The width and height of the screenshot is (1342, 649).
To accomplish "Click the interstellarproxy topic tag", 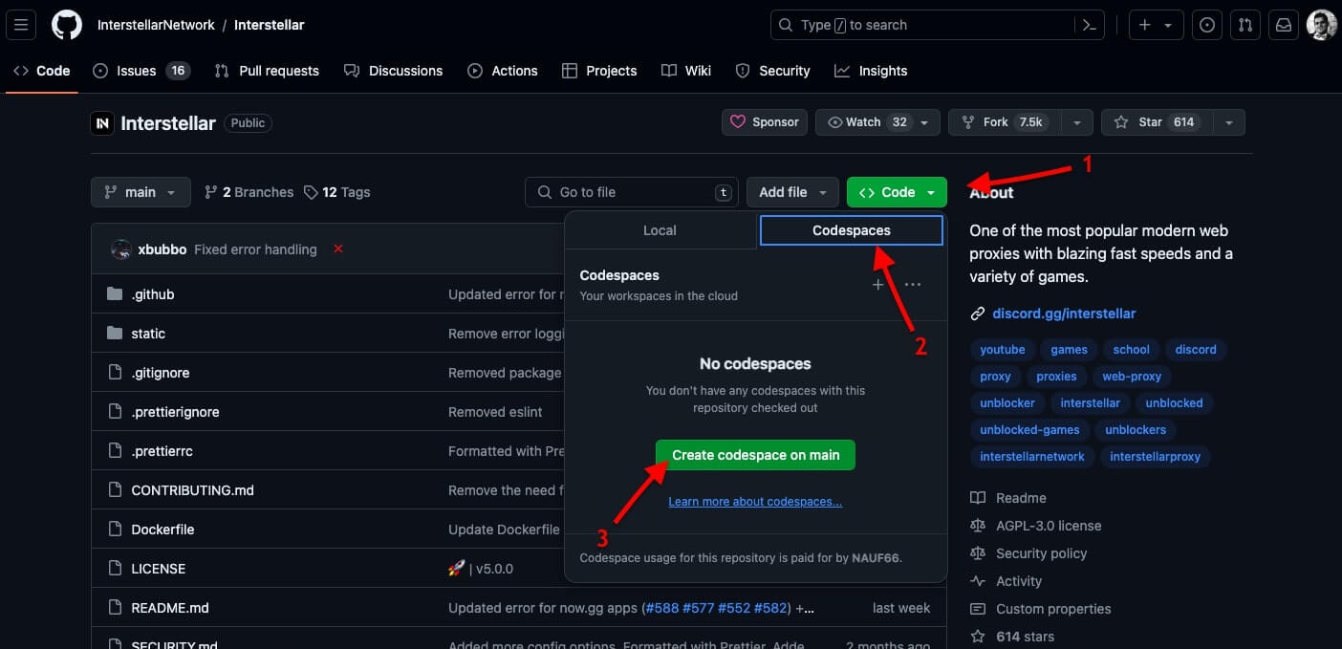I will point(1155,457).
